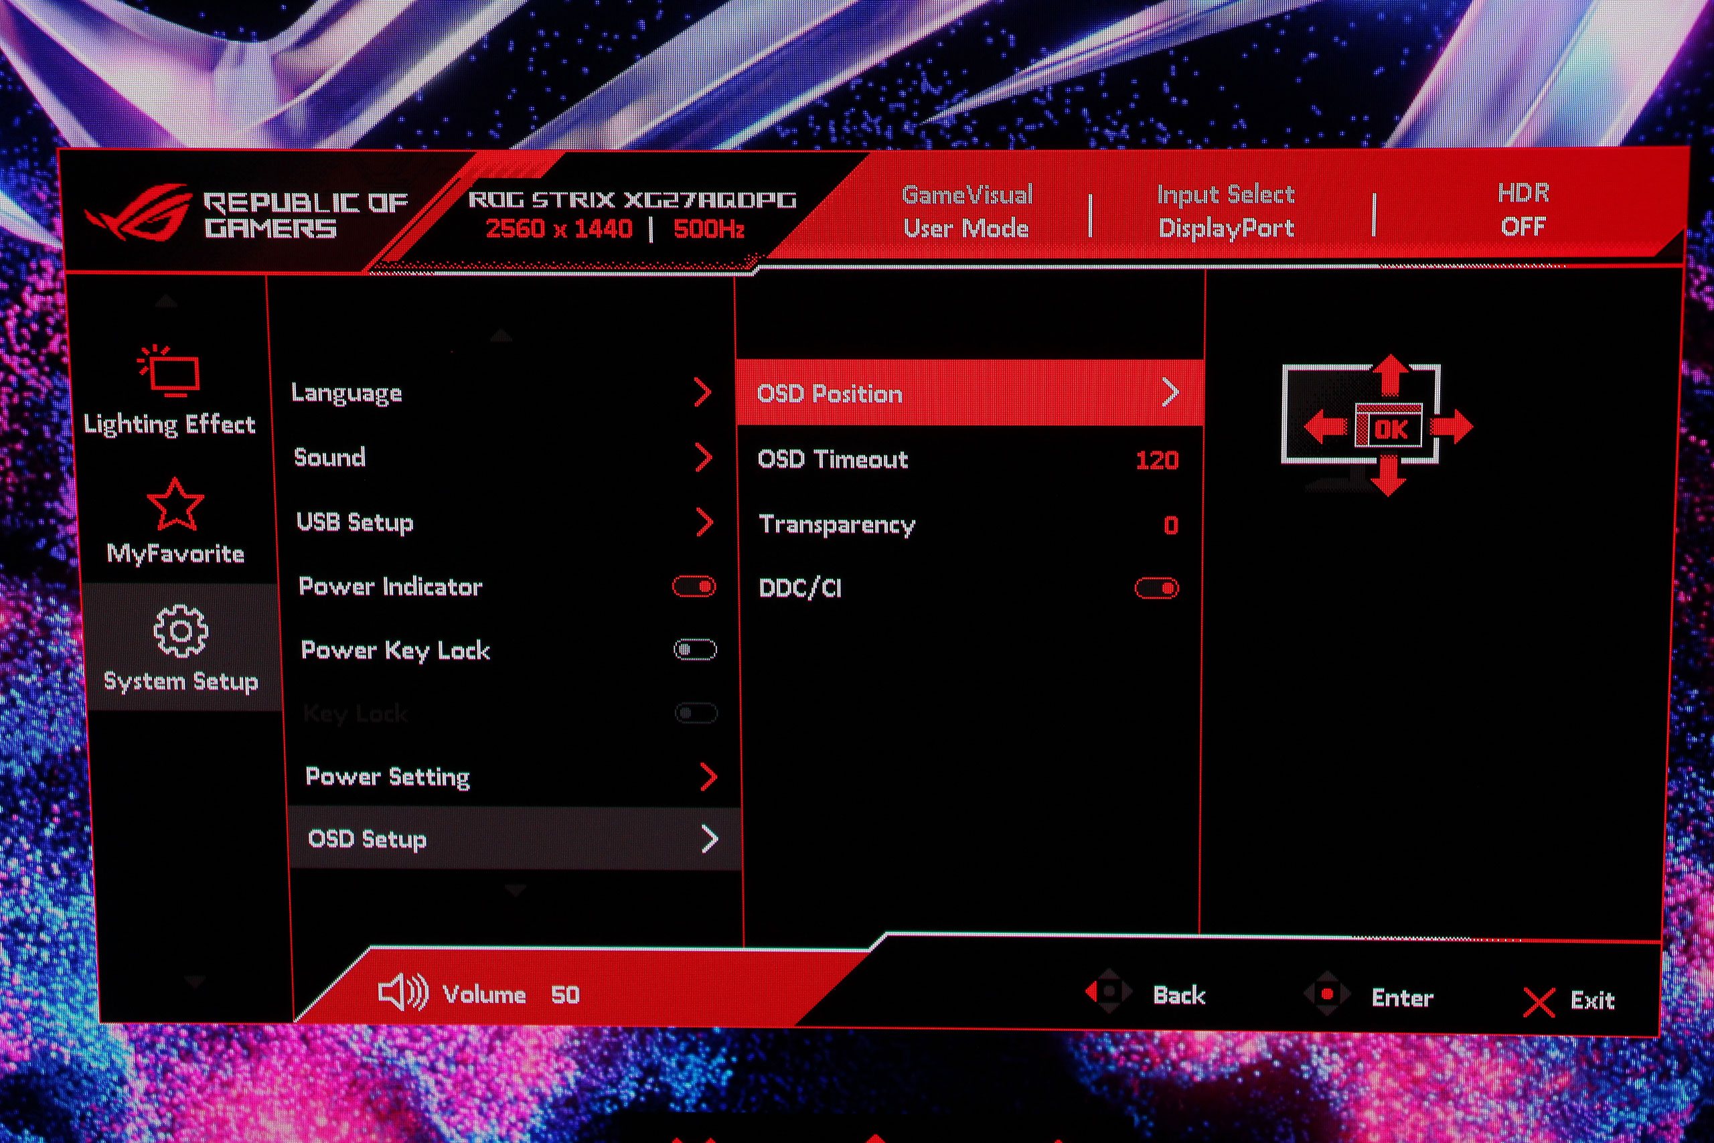Click the Enter joystick press icon

[1326, 994]
